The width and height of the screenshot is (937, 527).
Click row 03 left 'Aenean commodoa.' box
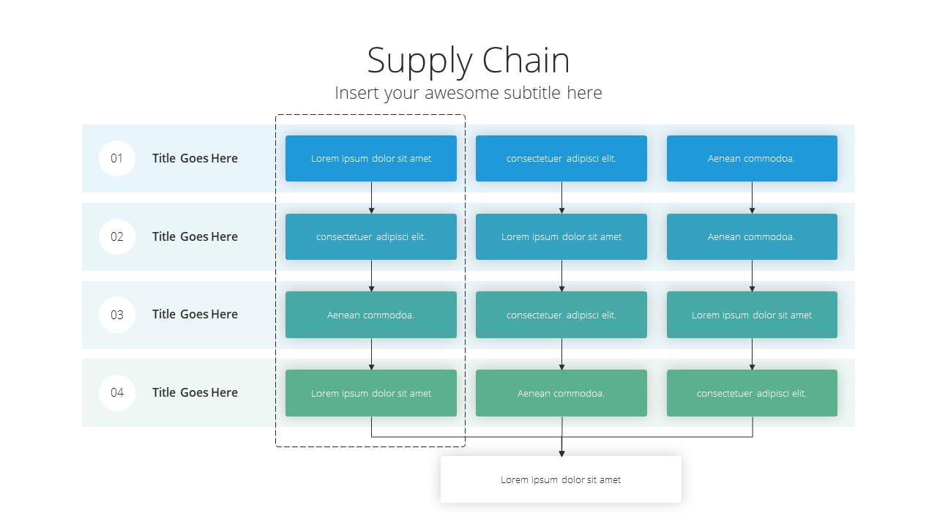coord(371,315)
